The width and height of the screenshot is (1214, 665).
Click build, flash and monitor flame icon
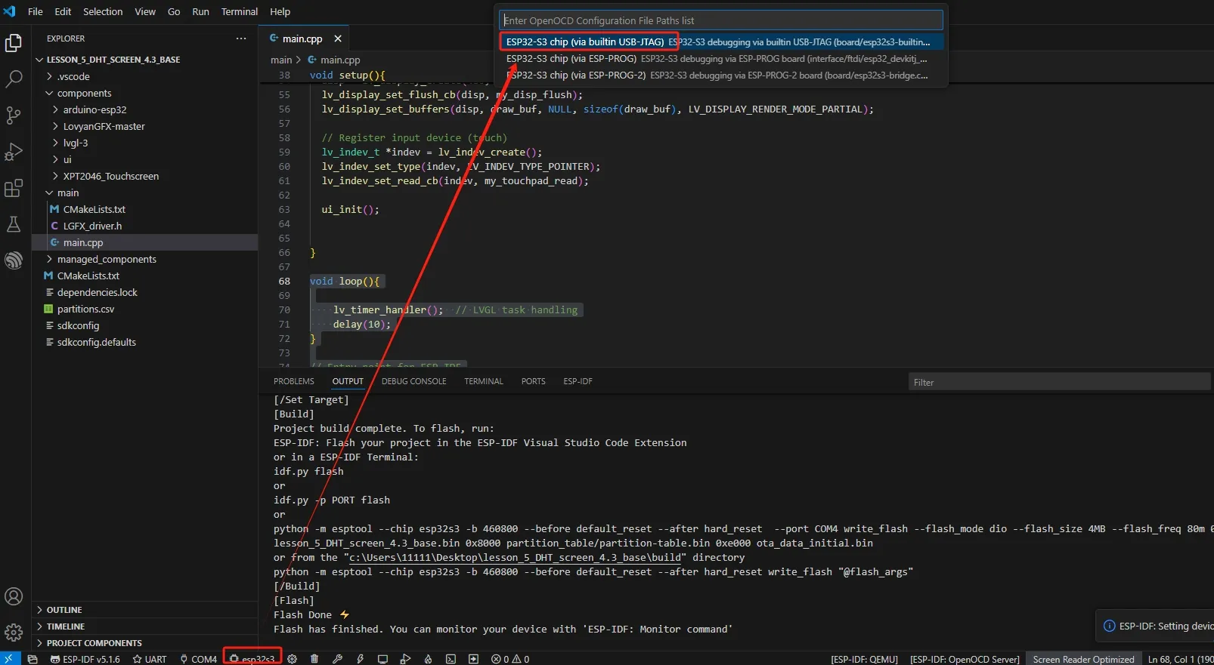coord(428,659)
